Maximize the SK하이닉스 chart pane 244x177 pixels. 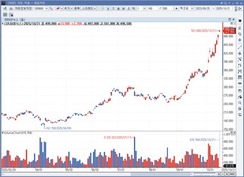(x=230, y=19)
